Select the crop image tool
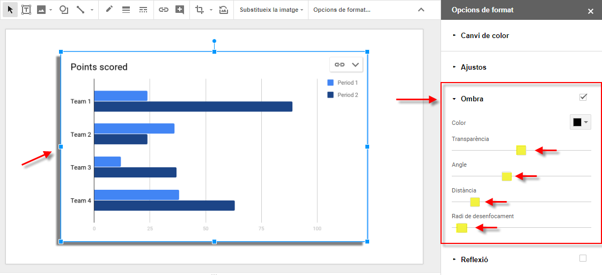 click(x=200, y=10)
